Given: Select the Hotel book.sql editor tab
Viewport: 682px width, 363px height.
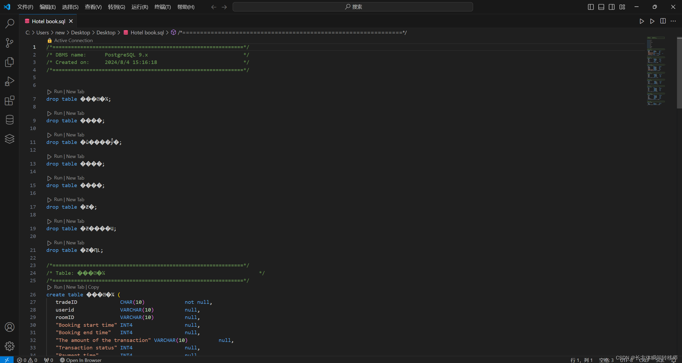Looking at the screenshot, I should click(x=48, y=21).
